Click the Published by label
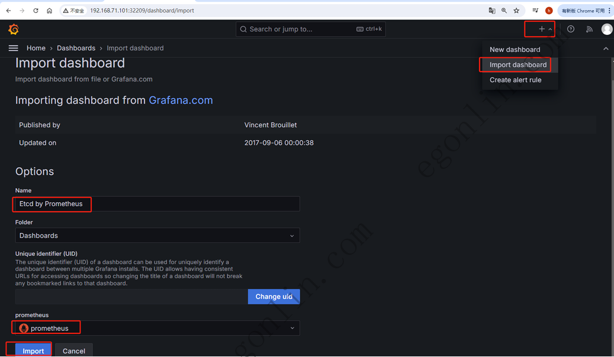The height and width of the screenshot is (357, 614). (40, 125)
